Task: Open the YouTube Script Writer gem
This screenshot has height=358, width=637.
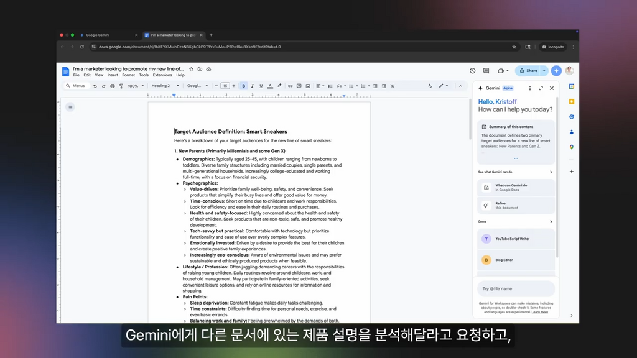Action: [x=516, y=239]
